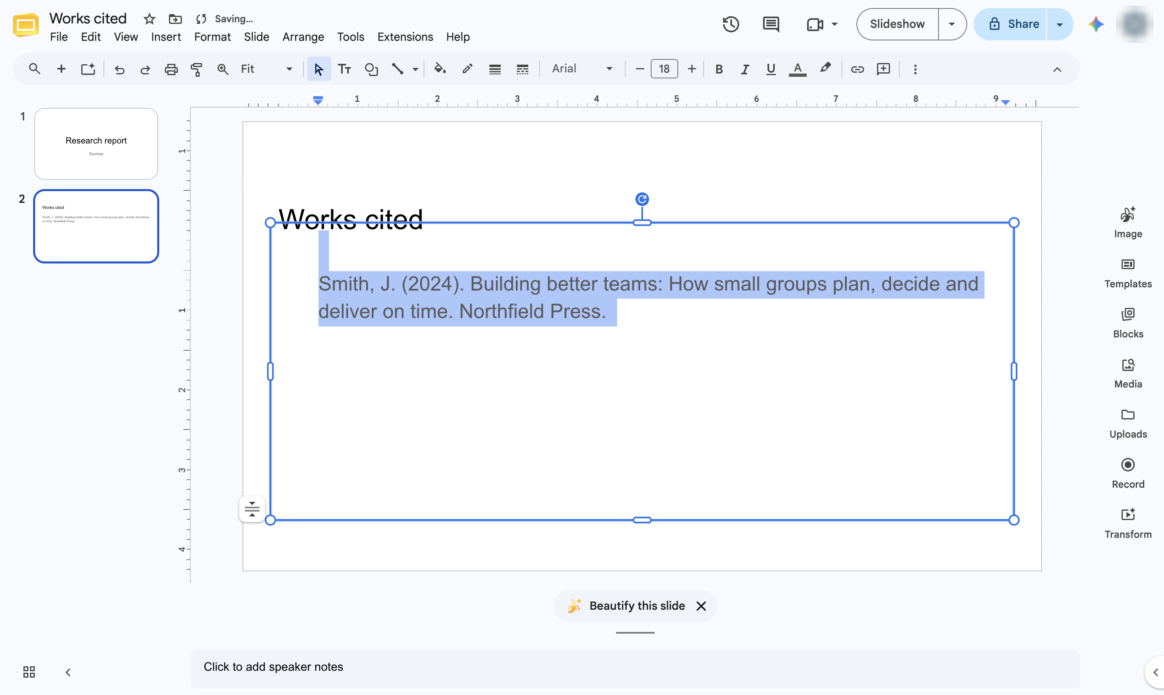Open the shape tool
This screenshot has width=1164, height=695.
point(371,69)
